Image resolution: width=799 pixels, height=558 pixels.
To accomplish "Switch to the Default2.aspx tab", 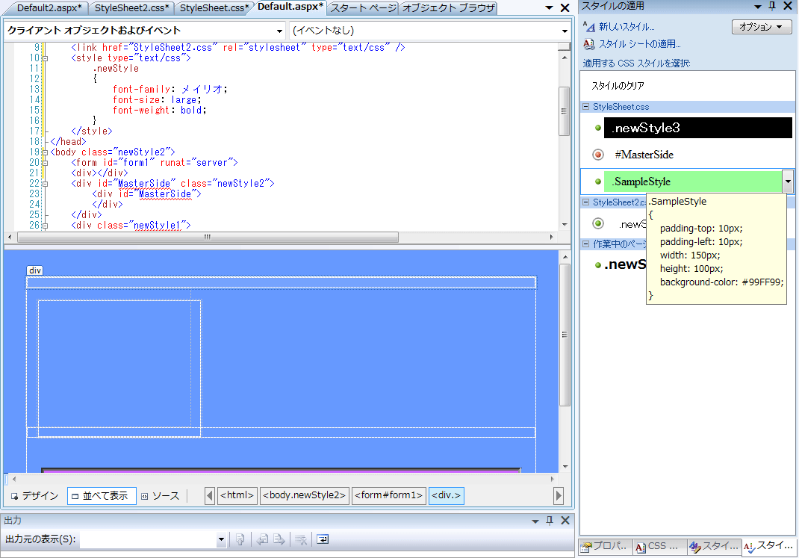I will 49,7.
